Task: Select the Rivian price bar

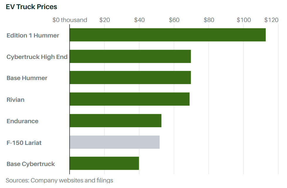Action: (129, 99)
